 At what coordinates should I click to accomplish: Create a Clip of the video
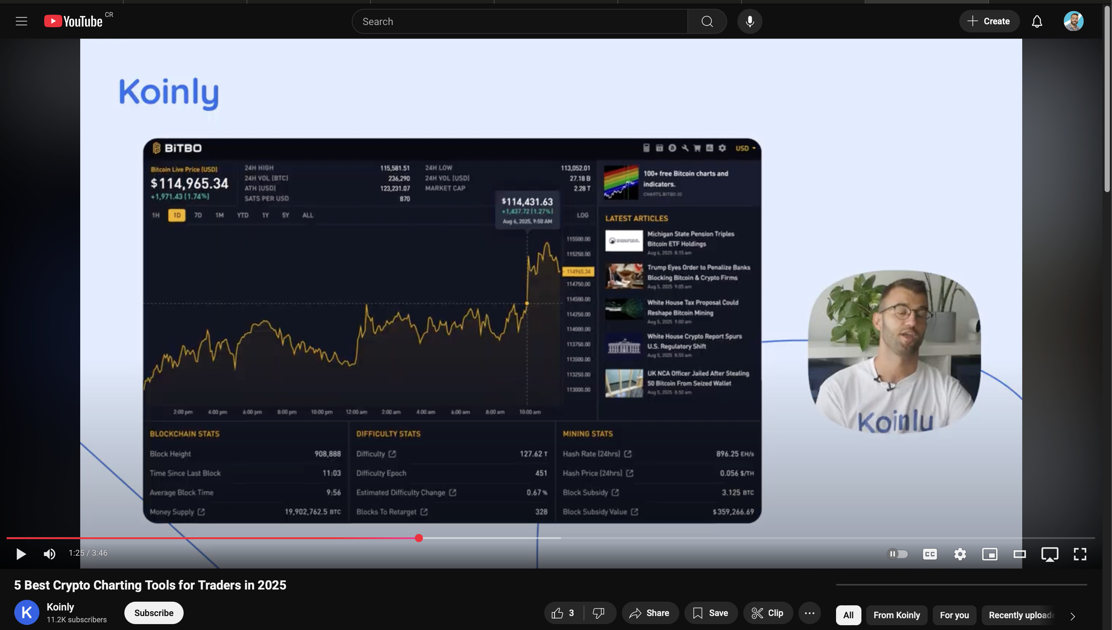click(x=768, y=613)
